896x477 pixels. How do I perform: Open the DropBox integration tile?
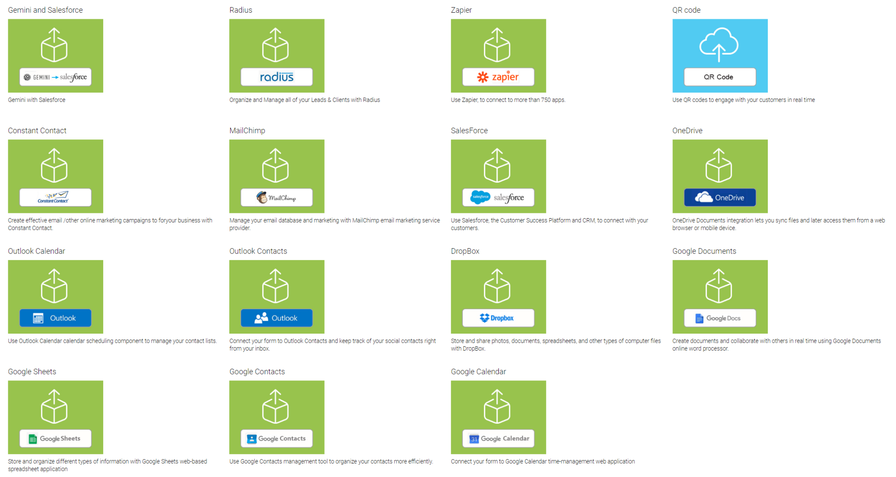(x=498, y=297)
